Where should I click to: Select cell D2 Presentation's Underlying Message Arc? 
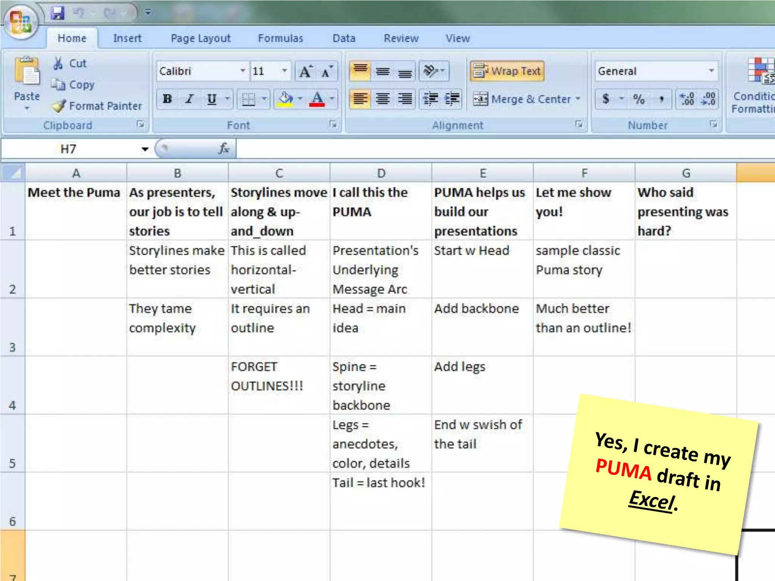[x=381, y=269]
